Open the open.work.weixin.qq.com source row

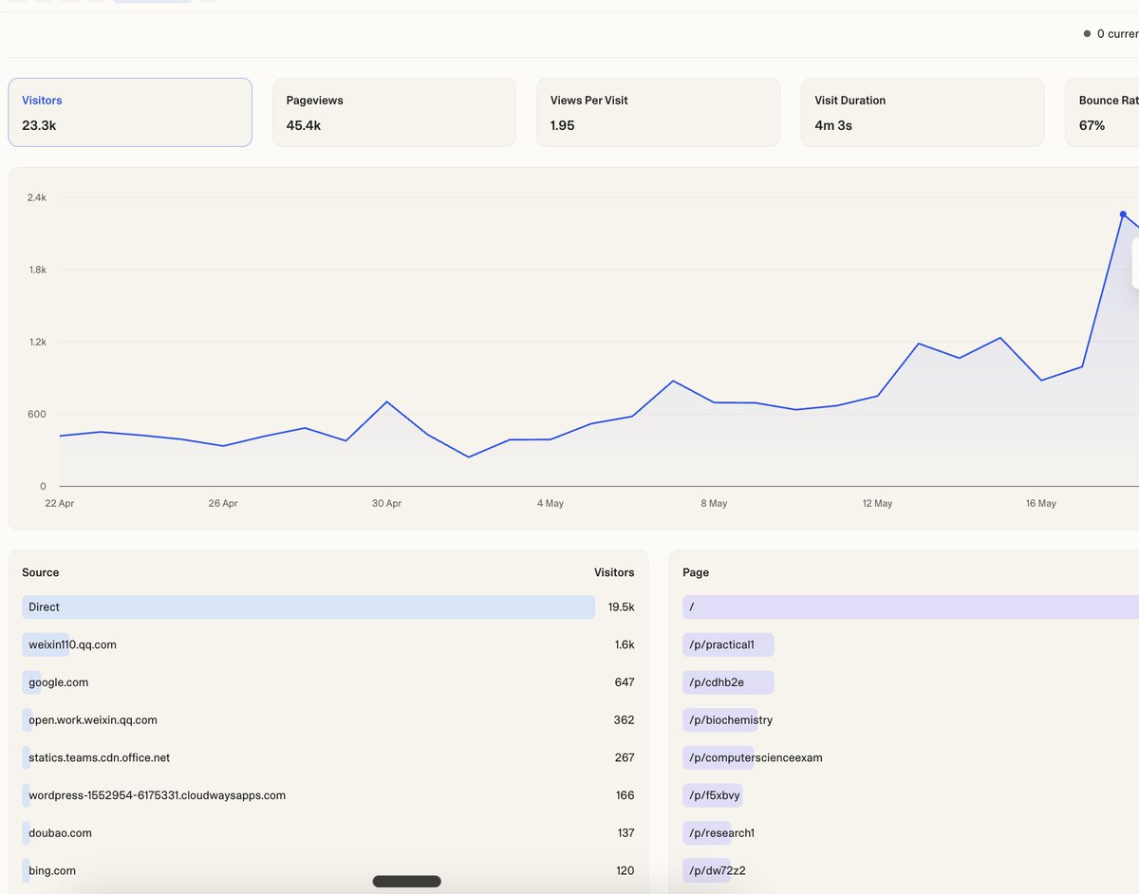click(328, 720)
